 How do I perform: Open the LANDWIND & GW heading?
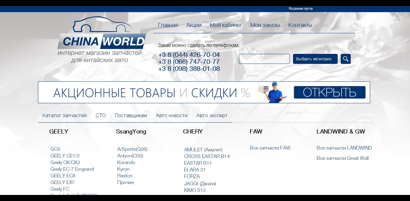(341, 131)
